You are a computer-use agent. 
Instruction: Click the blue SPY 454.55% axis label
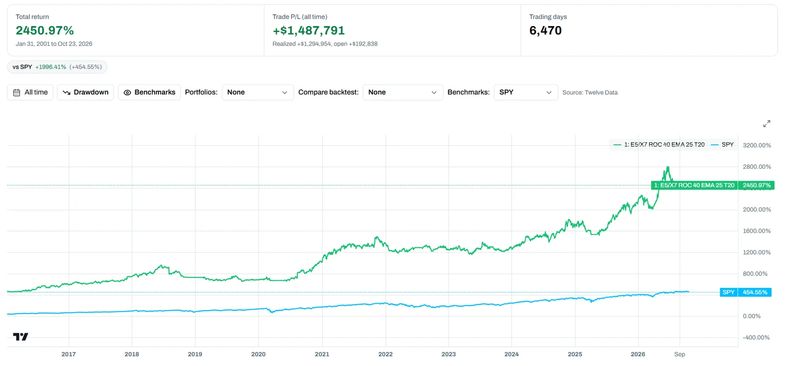(746, 292)
